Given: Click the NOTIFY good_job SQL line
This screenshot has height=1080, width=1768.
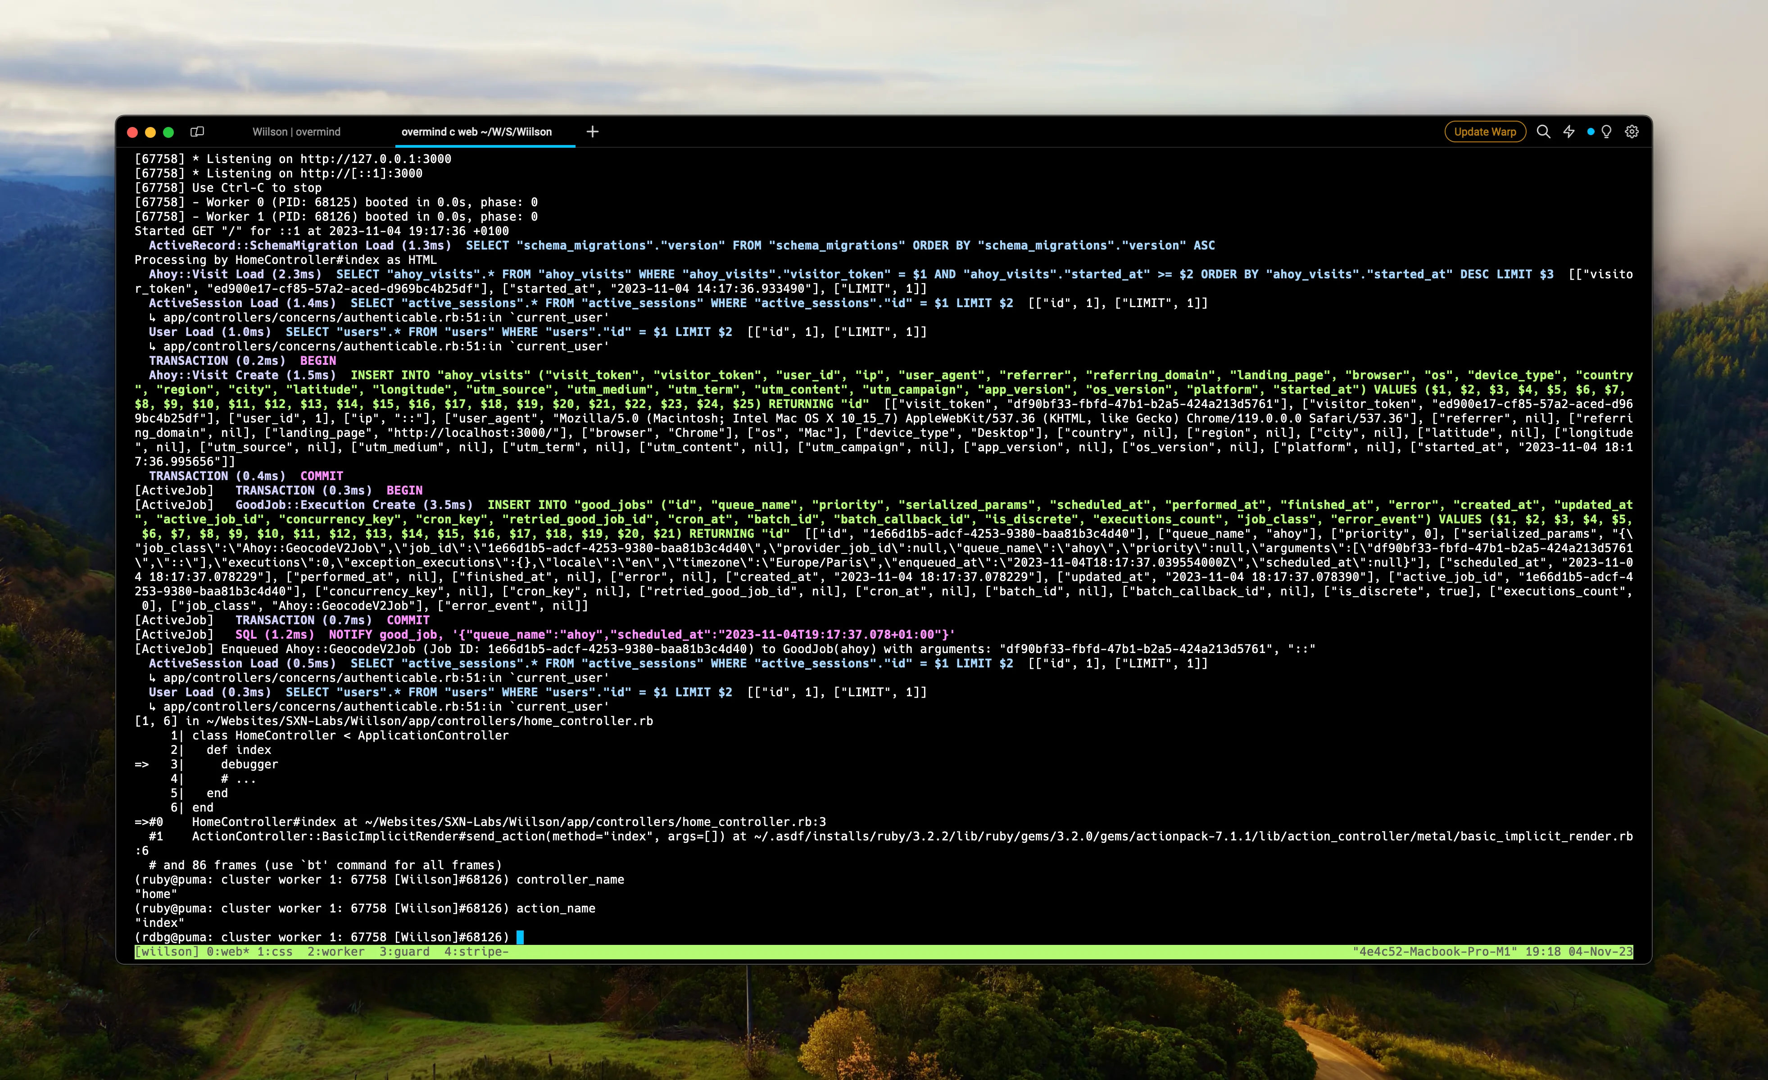Looking at the screenshot, I should pos(544,635).
